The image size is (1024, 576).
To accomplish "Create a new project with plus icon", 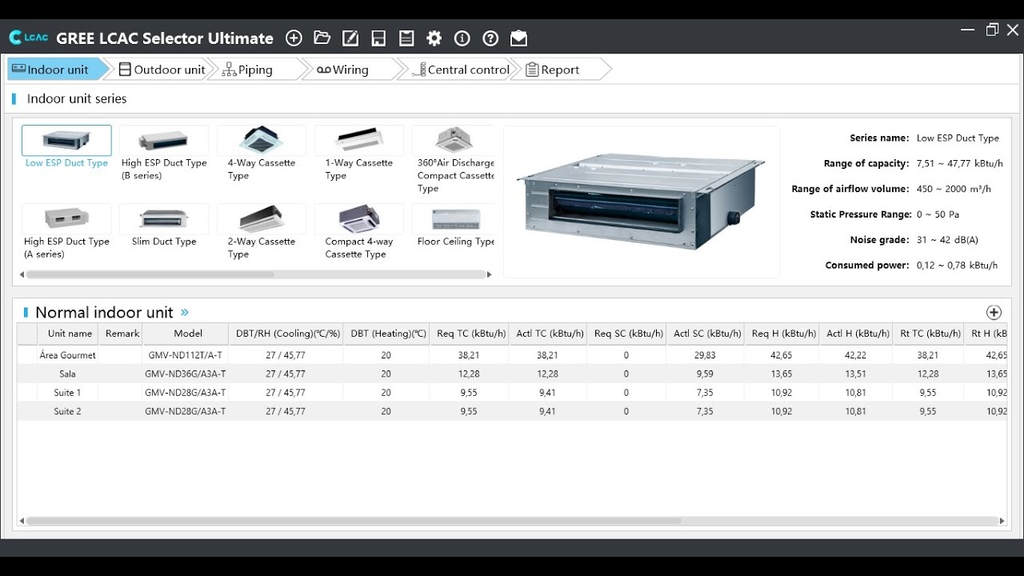I will point(294,38).
